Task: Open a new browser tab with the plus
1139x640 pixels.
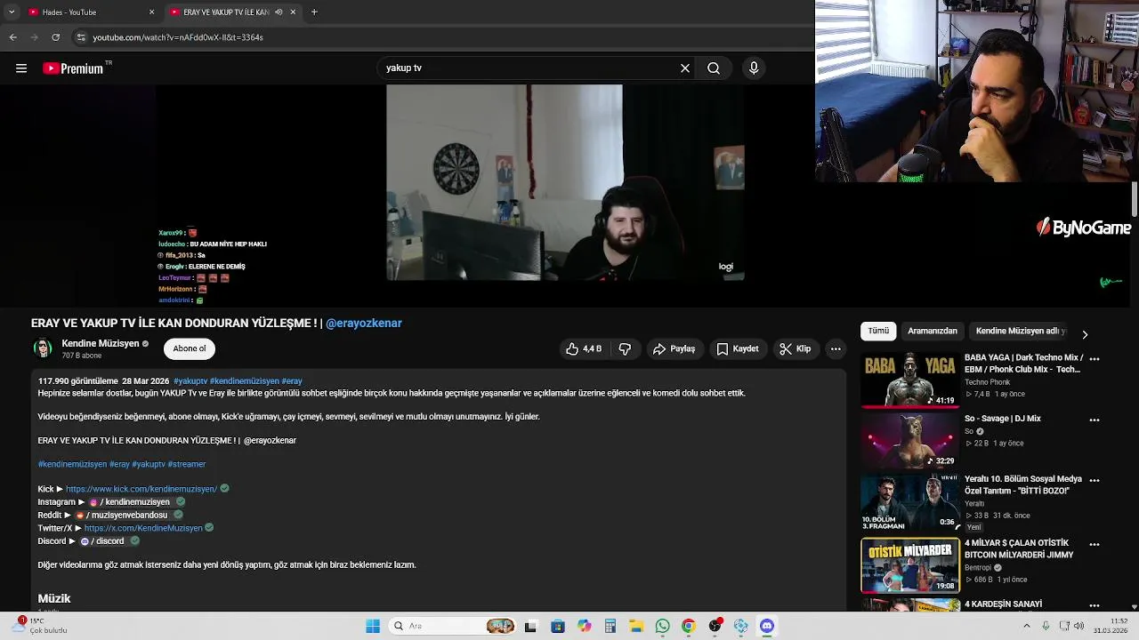Action: [x=314, y=12]
